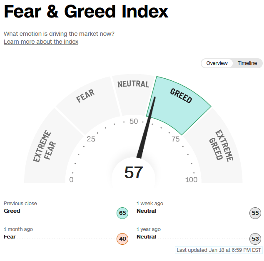Click the large 57 index value
This screenshot has height=261, width=264.
[134, 172]
